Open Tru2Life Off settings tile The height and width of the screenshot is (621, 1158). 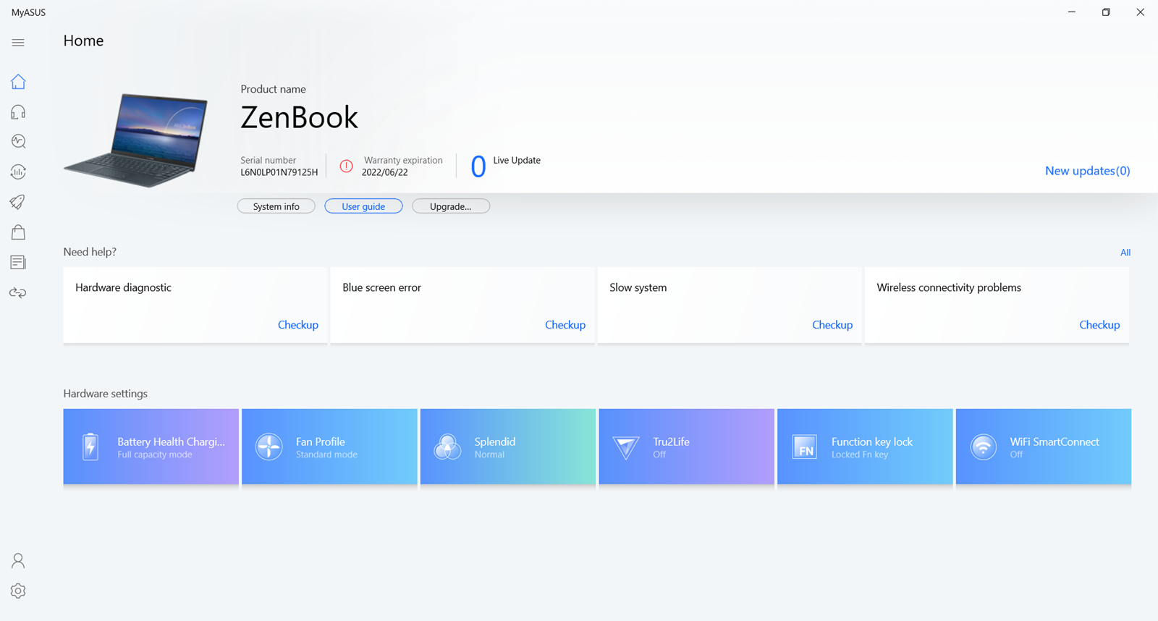tap(686, 447)
